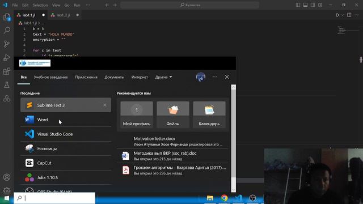The height and width of the screenshot is (204, 363).
Task: Go forward with the navigation arrow
Action: pyautogui.click(x=115, y=5)
